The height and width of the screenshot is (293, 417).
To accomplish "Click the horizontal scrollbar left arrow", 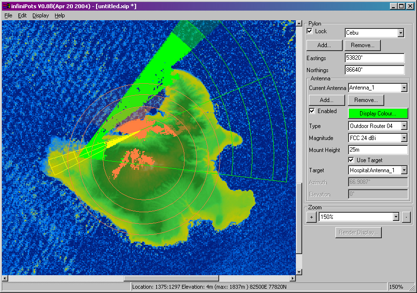I will (x=5, y=278).
